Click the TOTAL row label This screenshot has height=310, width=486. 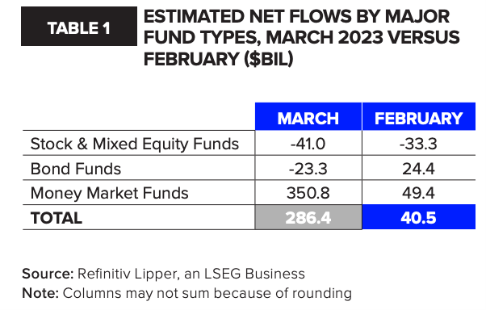coord(56,218)
